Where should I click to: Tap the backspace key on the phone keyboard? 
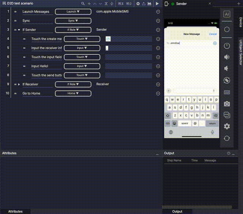[x=216, y=115]
